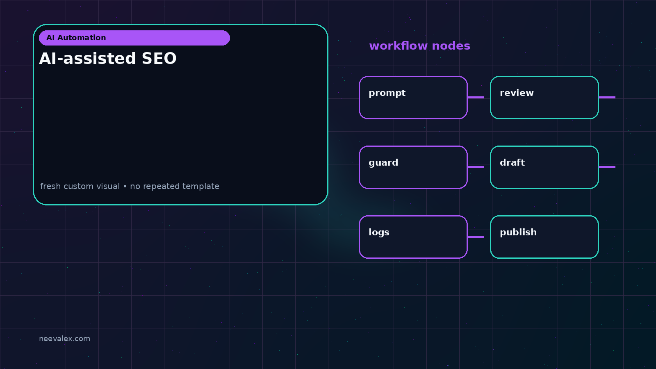This screenshot has width=656, height=369.
Task: Click the 'fresh custom visual' caption text
Action: (x=130, y=186)
